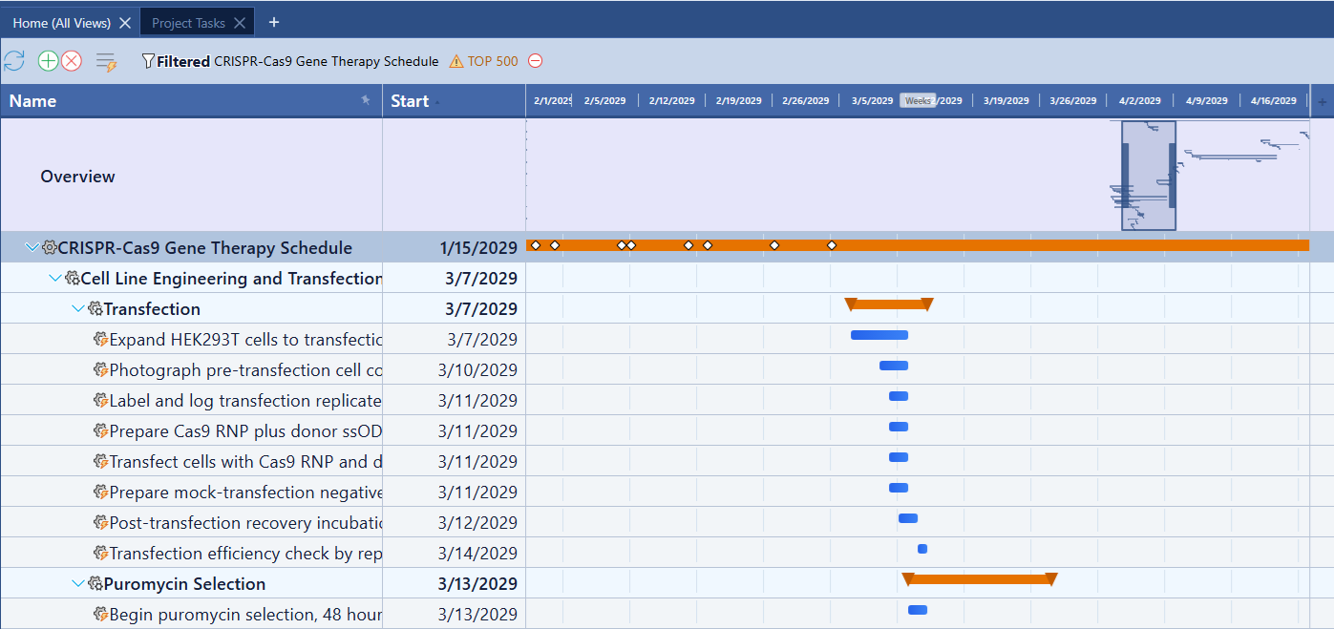Add a column with header plus icon
Image resolution: width=1334 pixels, height=629 pixels.
point(1323,101)
